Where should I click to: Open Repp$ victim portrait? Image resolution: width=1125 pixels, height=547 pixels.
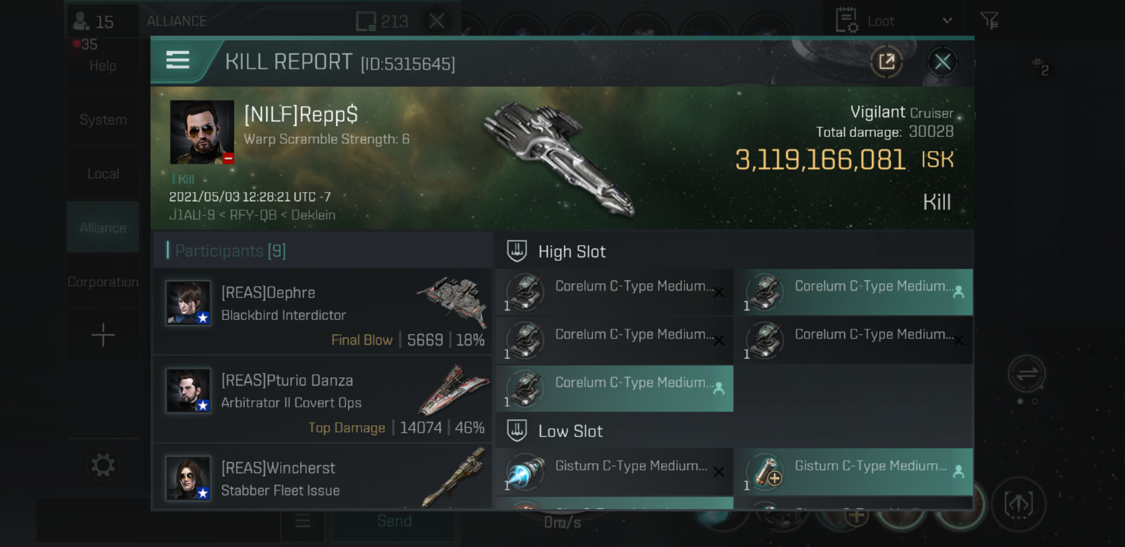(x=202, y=132)
